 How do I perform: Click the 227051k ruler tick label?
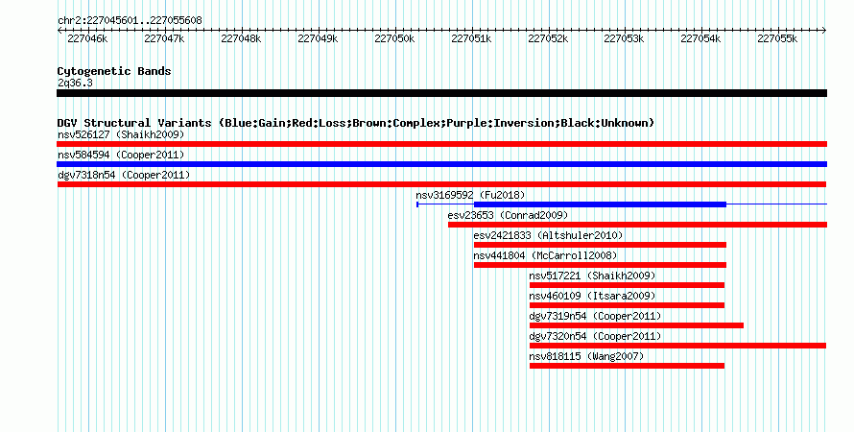point(471,38)
